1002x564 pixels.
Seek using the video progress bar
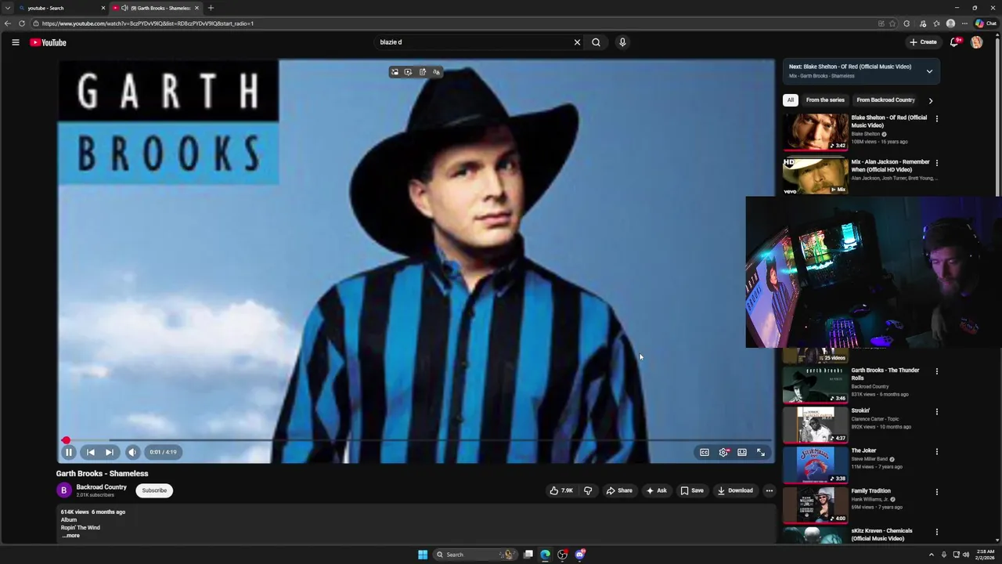coord(416,440)
